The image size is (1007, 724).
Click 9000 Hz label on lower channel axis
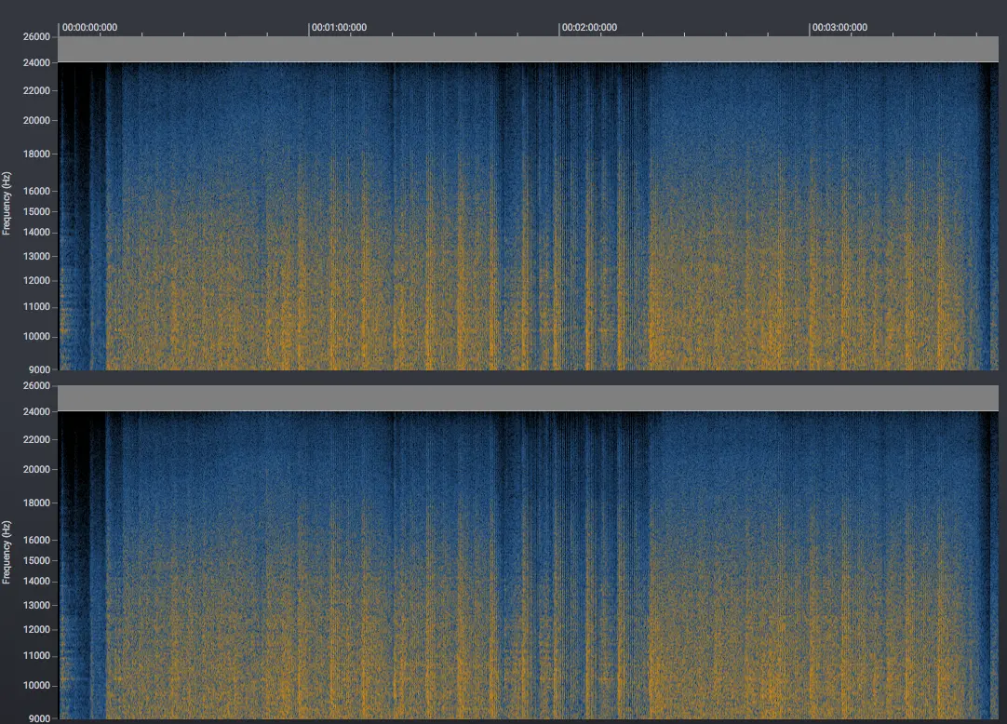coord(39,718)
